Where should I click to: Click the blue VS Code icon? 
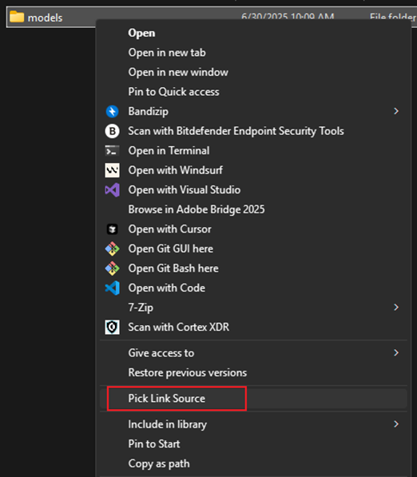[112, 288]
